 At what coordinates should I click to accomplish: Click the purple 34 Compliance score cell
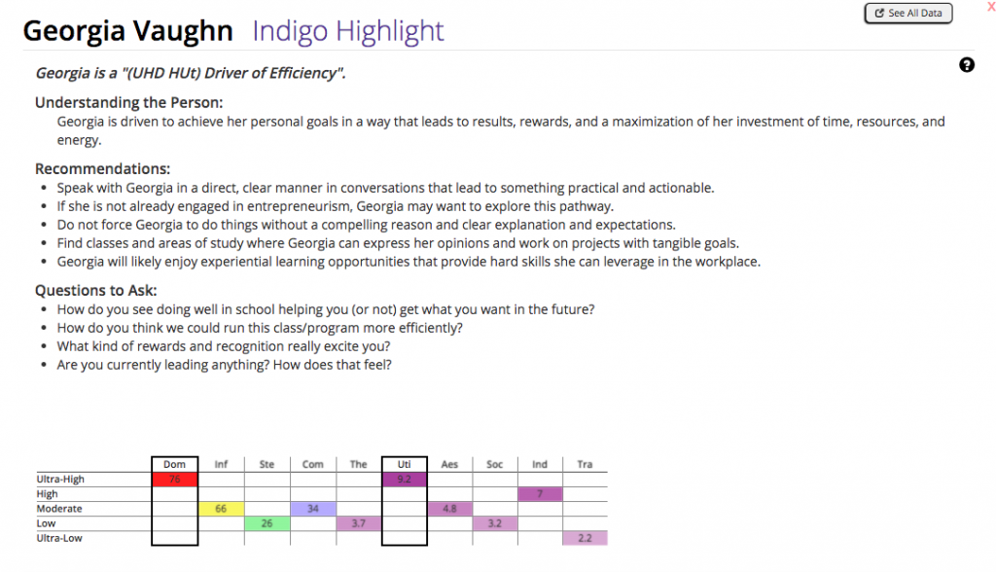[x=312, y=508]
